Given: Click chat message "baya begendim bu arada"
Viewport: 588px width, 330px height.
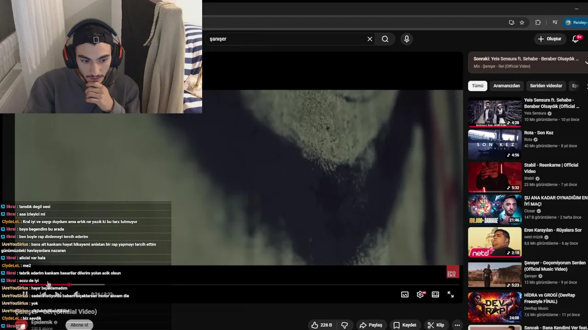Looking at the screenshot, I should click(41, 229).
